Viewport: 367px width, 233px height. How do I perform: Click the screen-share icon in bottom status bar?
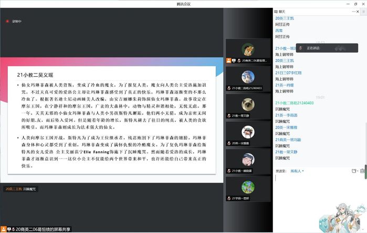coord(13,229)
